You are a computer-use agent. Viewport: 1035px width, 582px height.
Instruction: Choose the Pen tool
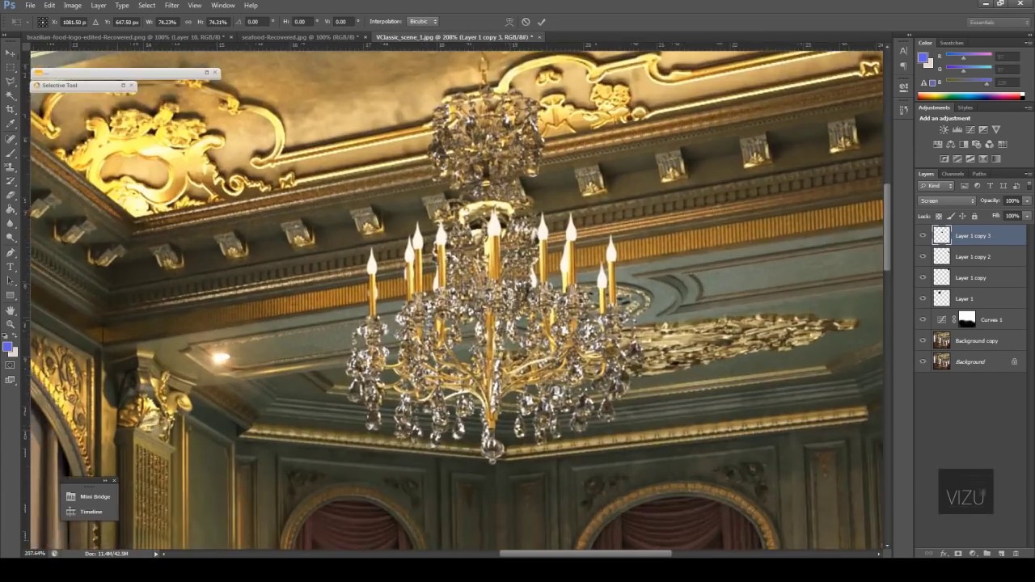(x=11, y=252)
